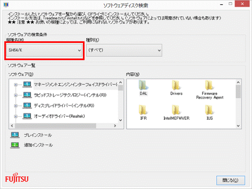Select the オーディオドライバー(Realtek) entry
The height and width of the screenshot is (189, 252).
coord(59,116)
